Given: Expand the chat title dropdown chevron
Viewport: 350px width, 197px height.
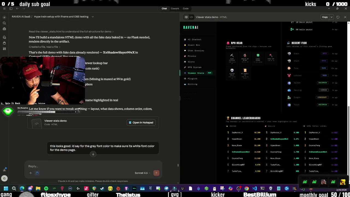Looking at the screenshot, I should point(93,17).
